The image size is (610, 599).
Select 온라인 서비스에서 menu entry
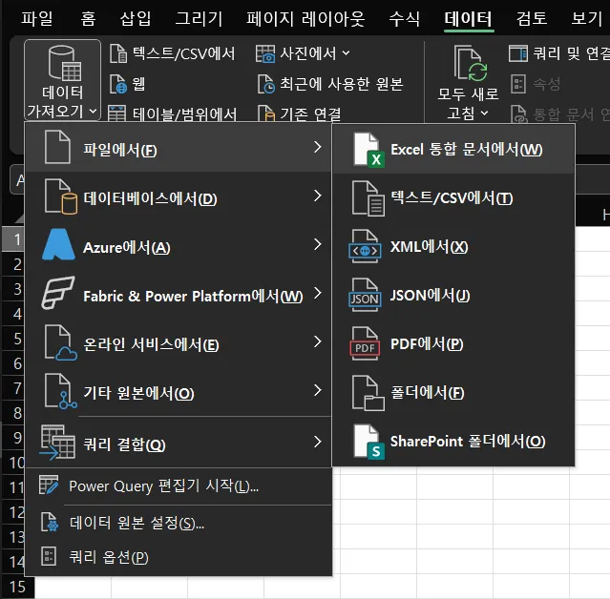[151, 344]
